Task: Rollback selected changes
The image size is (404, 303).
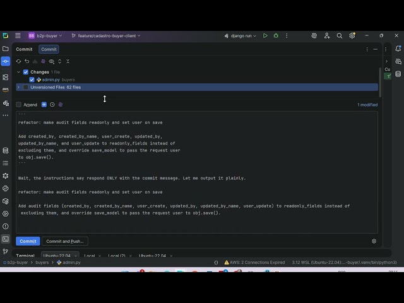Action: tap(27, 61)
